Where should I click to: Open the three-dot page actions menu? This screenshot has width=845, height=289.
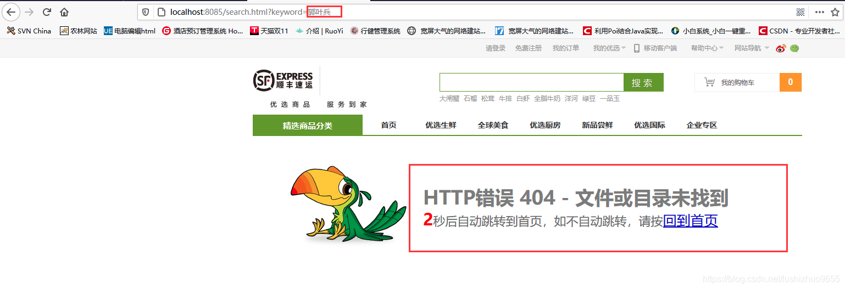pos(819,12)
